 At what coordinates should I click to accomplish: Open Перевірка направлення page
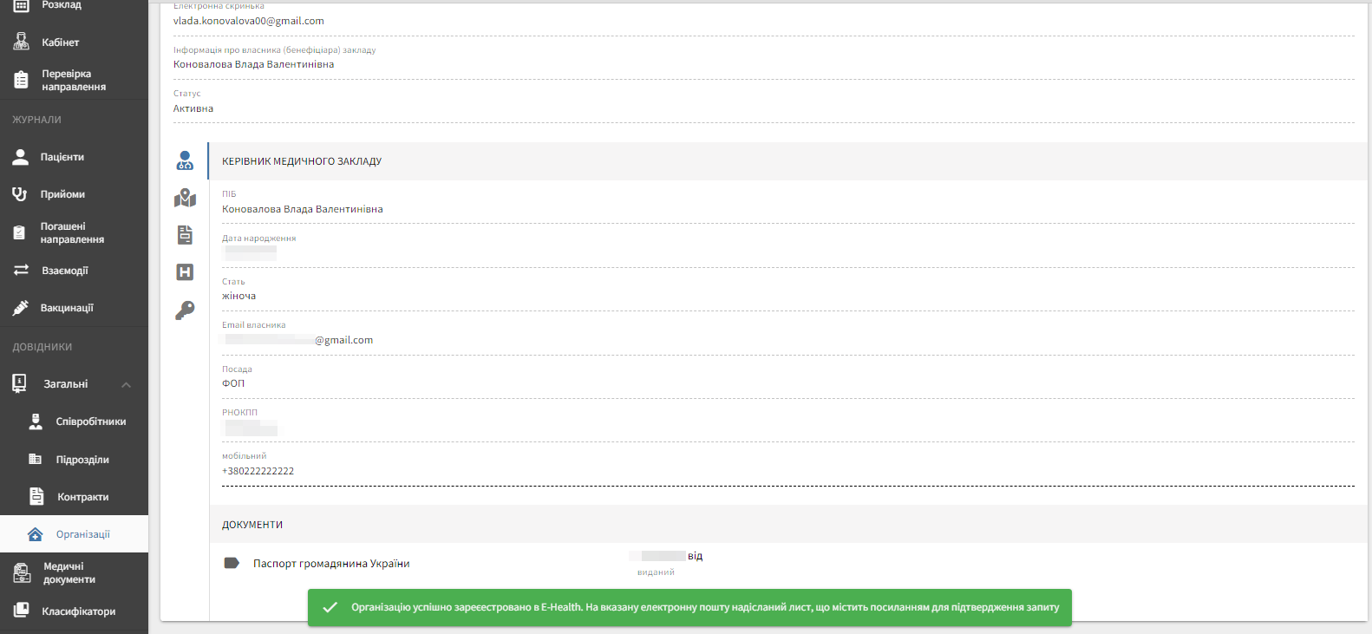click(74, 80)
